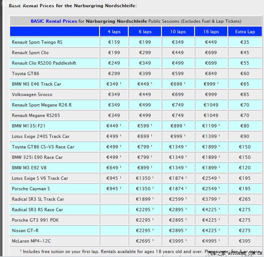Viewport: 264px width, 257px height.
Task: Click the BMW M135i F21 row label
Action: coord(29,126)
